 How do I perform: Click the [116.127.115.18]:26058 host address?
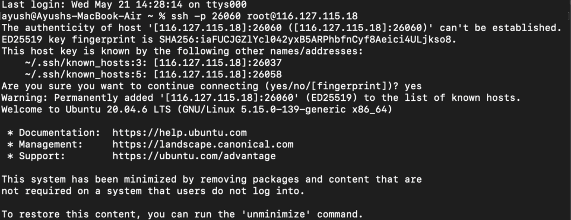[x=217, y=74]
